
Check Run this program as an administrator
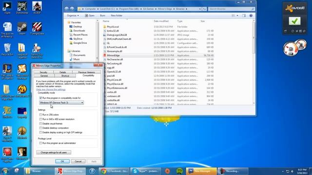pyautogui.click(x=40, y=143)
